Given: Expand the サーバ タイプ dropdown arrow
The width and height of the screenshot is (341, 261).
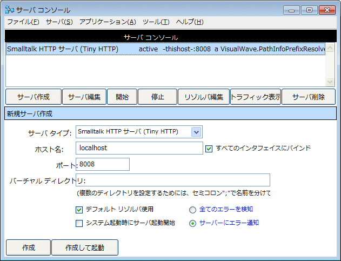Looking at the screenshot, I should pos(196,131).
